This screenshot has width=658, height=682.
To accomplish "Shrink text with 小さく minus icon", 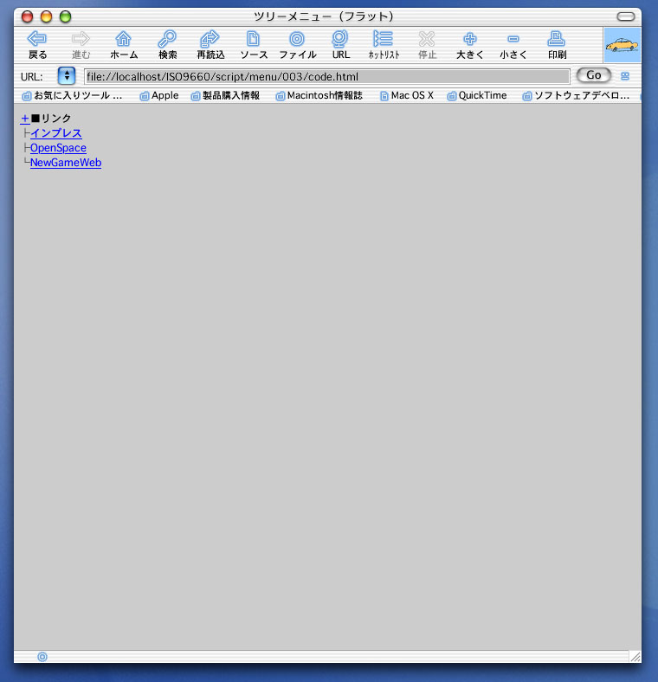I will coord(513,39).
